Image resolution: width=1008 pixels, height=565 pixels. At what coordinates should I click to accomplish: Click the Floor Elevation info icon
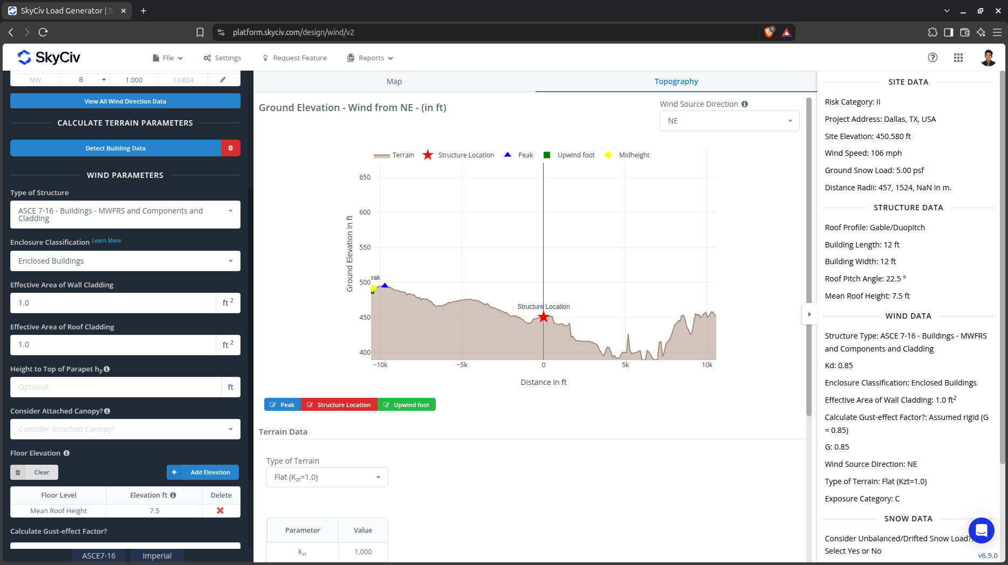[x=66, y=453]
